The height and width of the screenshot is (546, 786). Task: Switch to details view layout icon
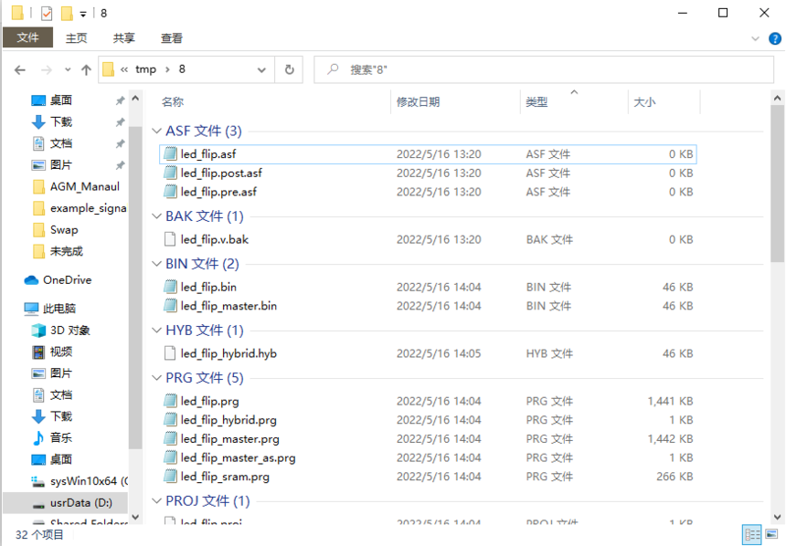(x=751, y=534)
